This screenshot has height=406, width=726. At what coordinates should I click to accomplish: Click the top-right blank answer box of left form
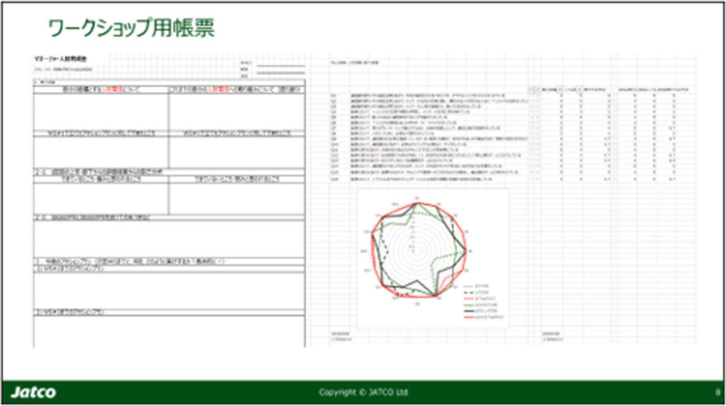237,112
